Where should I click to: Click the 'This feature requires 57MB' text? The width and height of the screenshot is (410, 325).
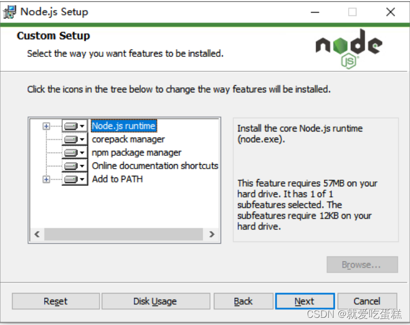[307, 205]
